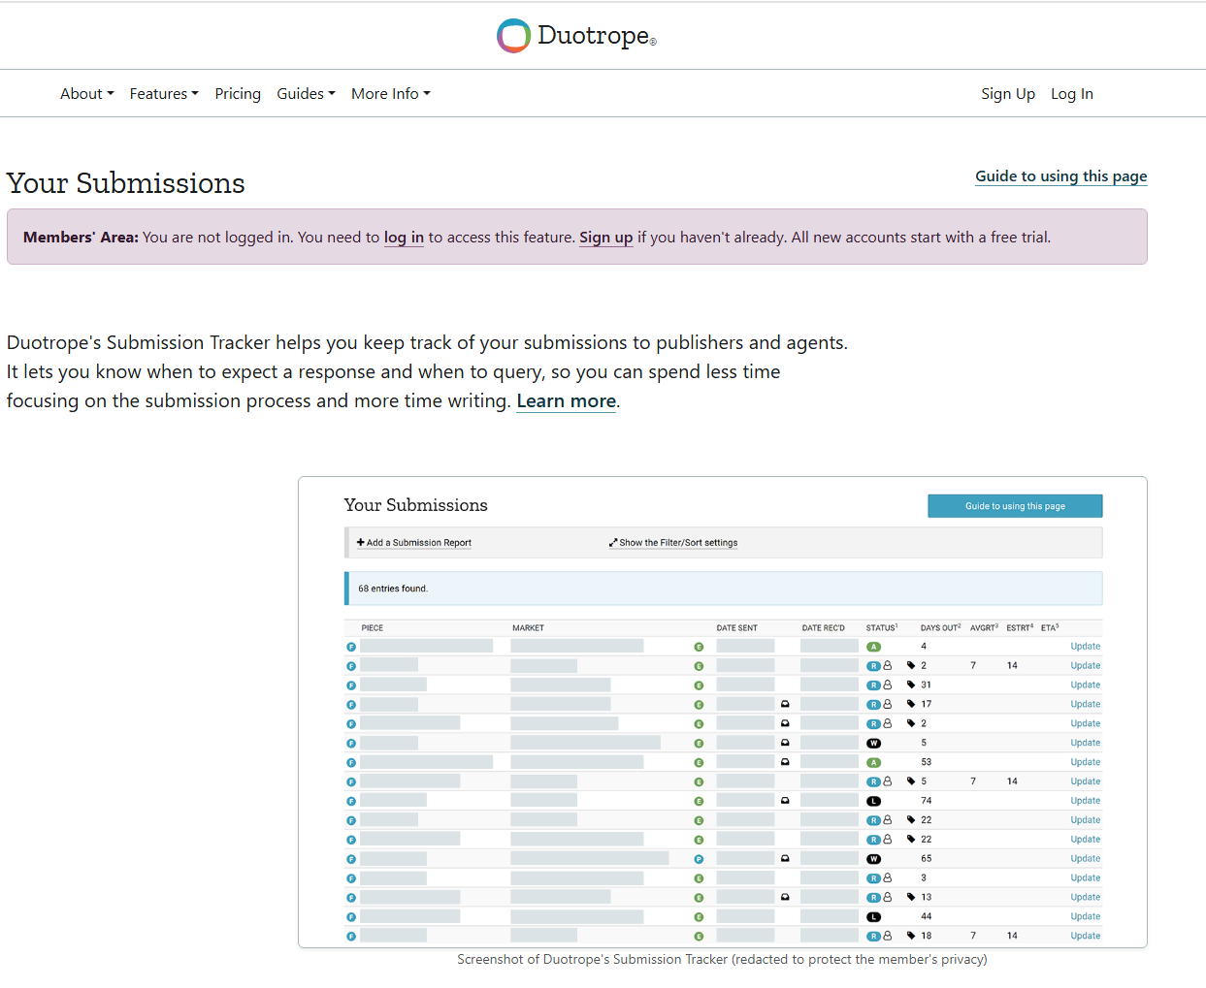Viewport: 1206px width, 988px height.
Task: Open the More Info dropdown
Action: point(391,94)
